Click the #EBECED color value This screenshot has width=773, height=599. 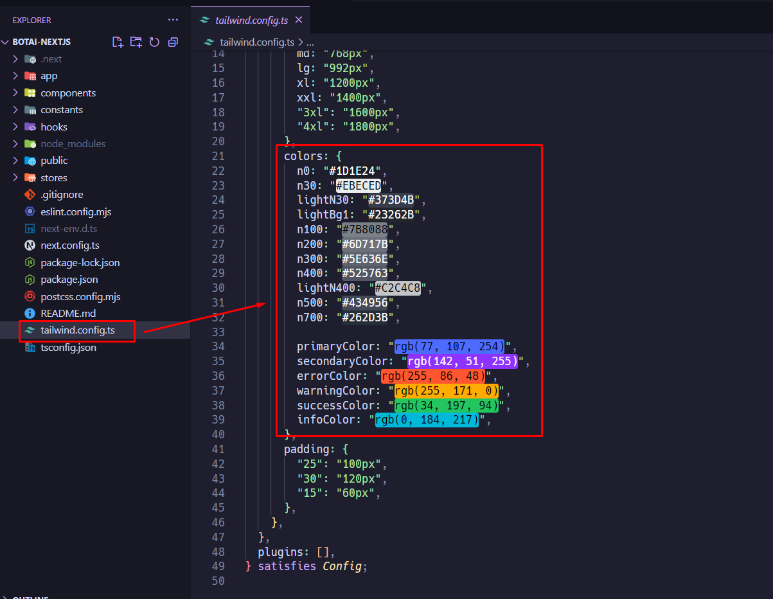358,186
